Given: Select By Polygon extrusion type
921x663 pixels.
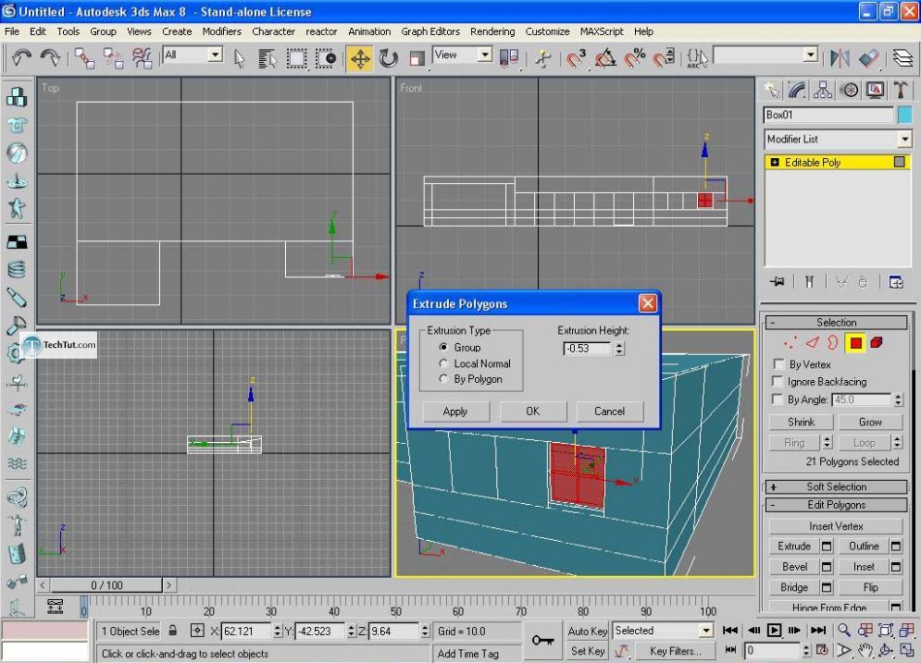Looking at the screenshot, I should 445,379.
